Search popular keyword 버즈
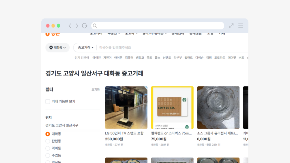The width and height of the screenshot is (290, 163). tap(241, 58)
